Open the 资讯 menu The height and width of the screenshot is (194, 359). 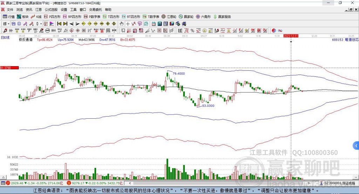click(x=29, y=9)
